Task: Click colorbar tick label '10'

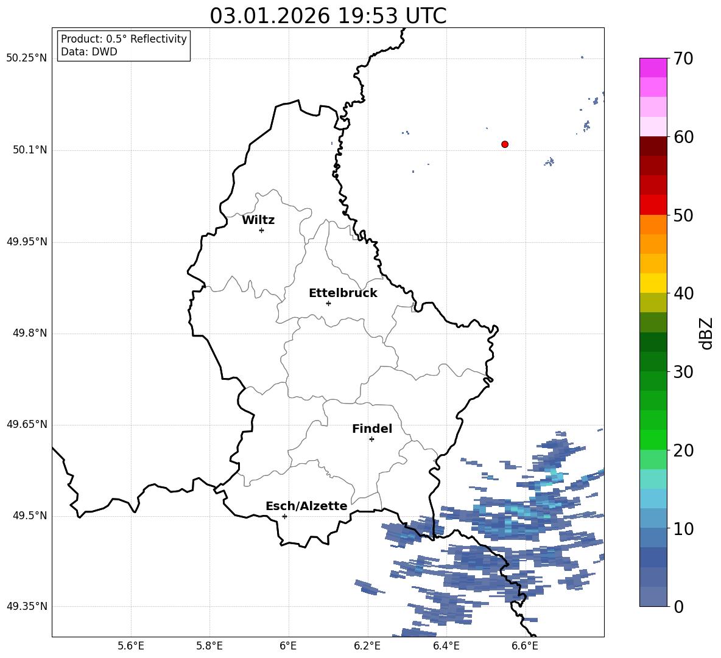Action: 683,529
